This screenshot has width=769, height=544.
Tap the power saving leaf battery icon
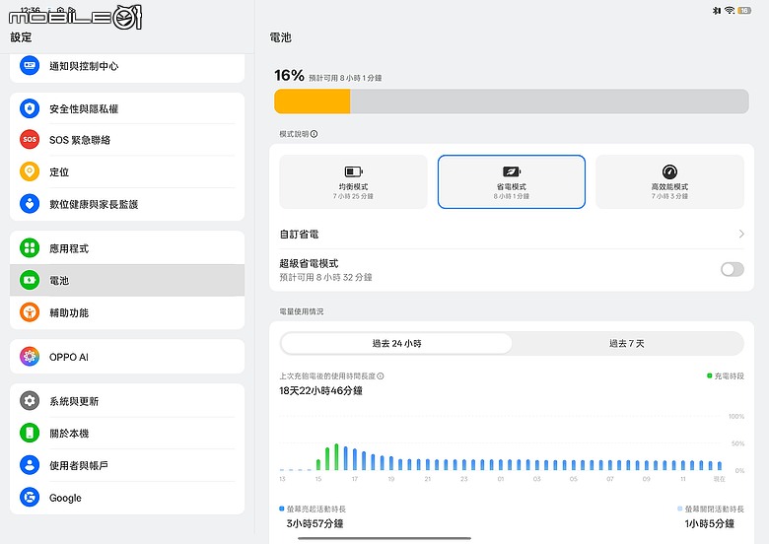click(512, 171)
